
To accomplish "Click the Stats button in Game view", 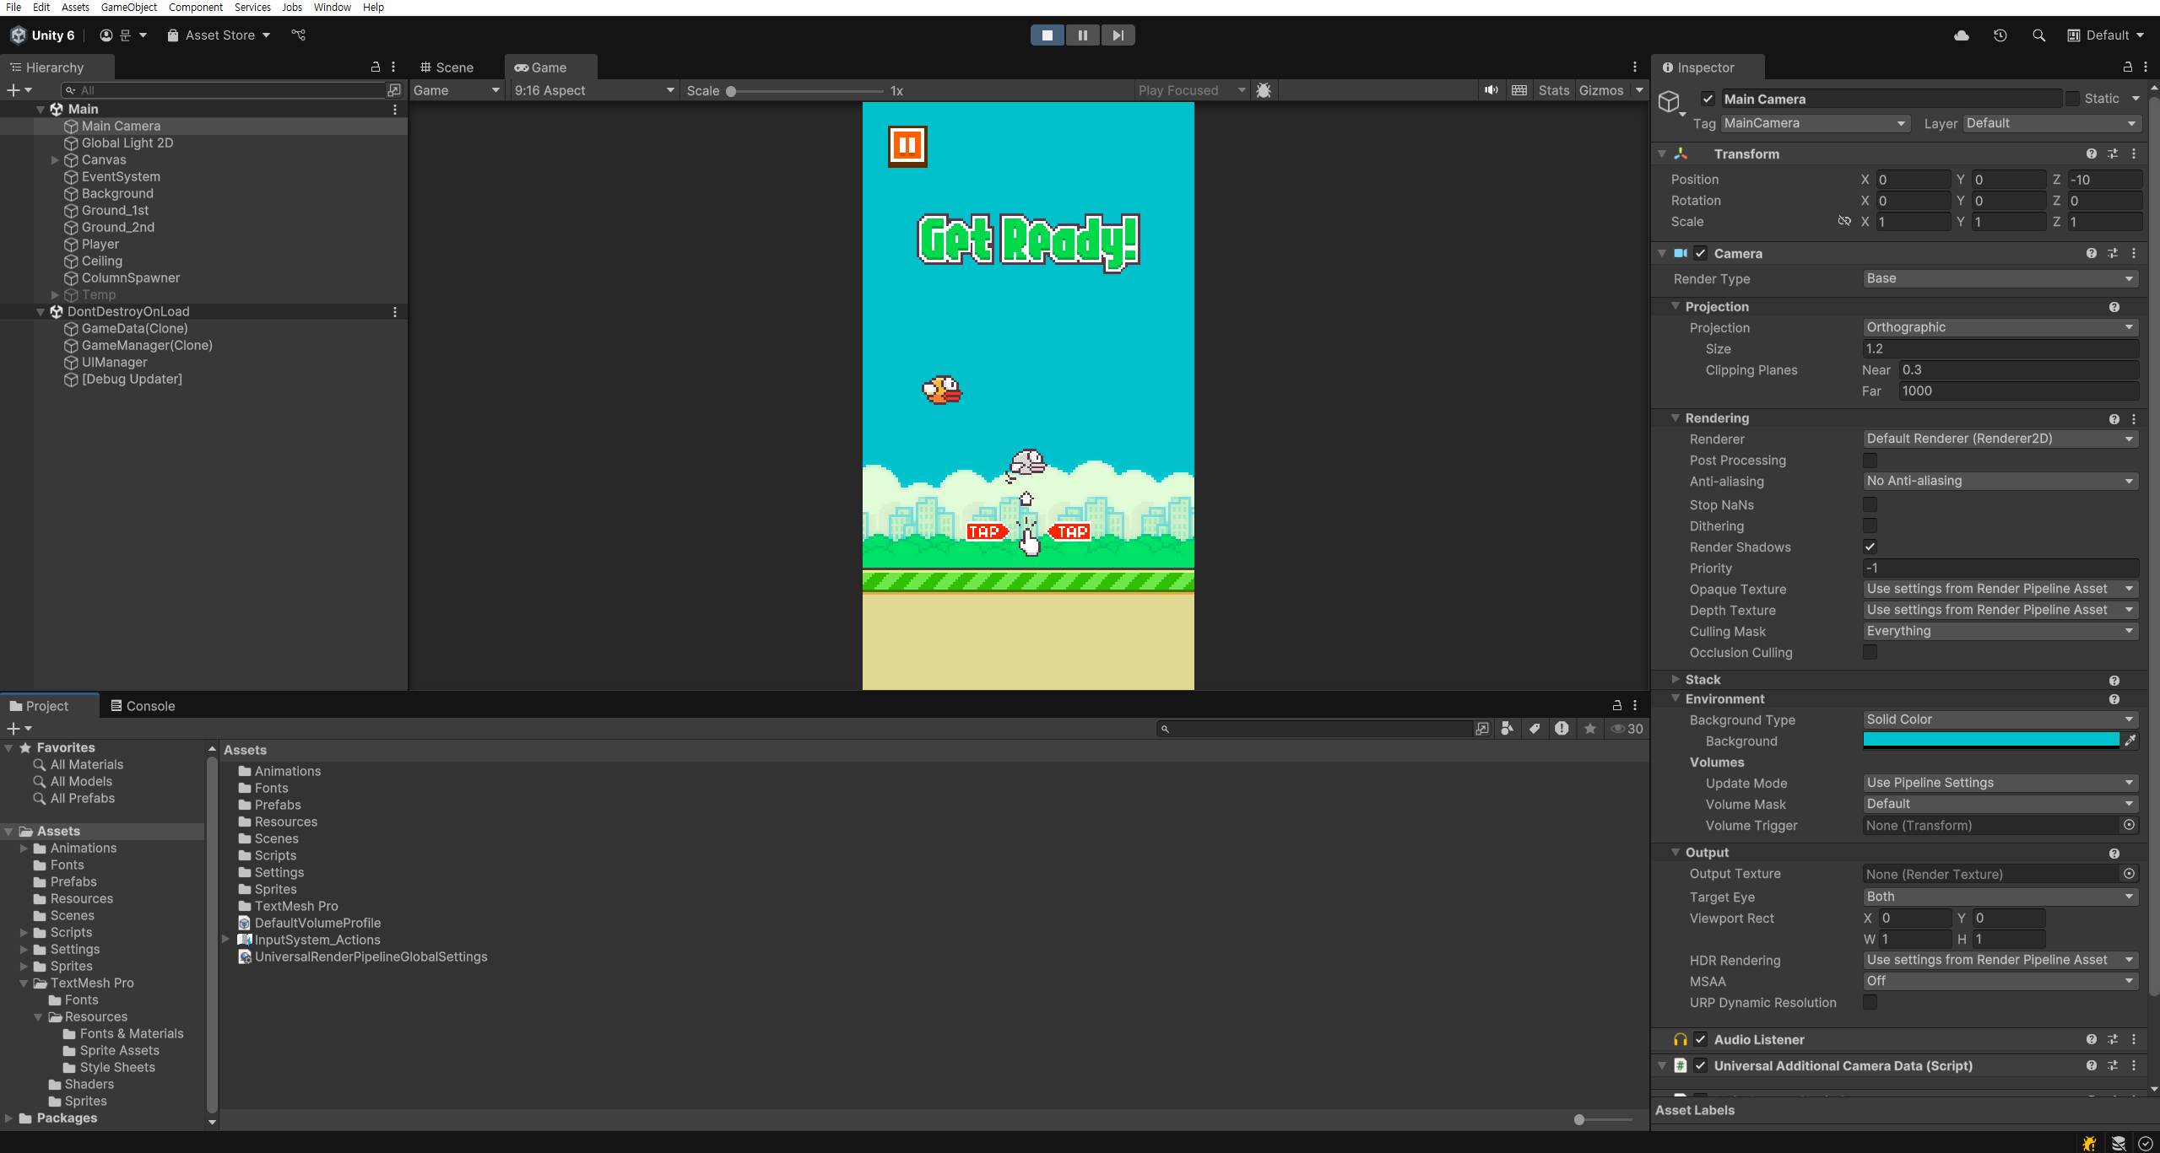I will click(x=1553, y=90).
